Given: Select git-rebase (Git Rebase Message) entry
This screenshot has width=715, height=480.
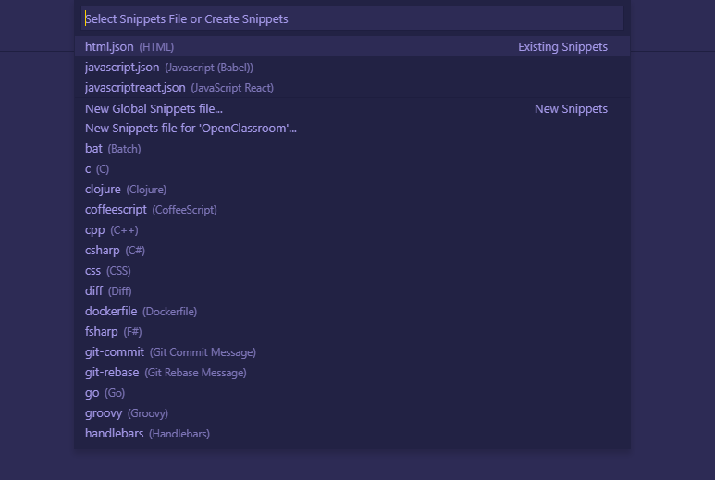Looking at the screenshot, I should [x=166, y=373].
